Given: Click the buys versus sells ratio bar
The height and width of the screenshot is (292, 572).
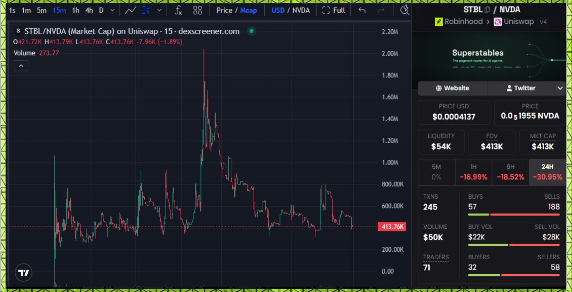Looking at the screenshot, I should pos(514,215).
